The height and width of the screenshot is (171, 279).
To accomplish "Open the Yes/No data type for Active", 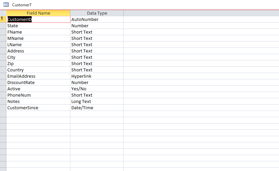I will click(97, 89).
